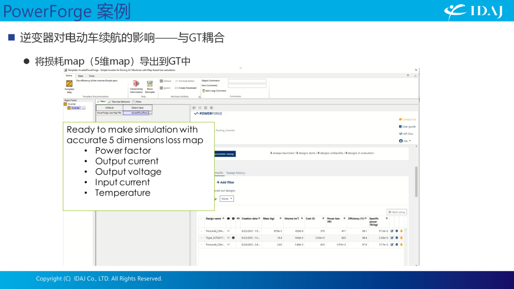Reload the PowerForge browser page

pos(206,108)
